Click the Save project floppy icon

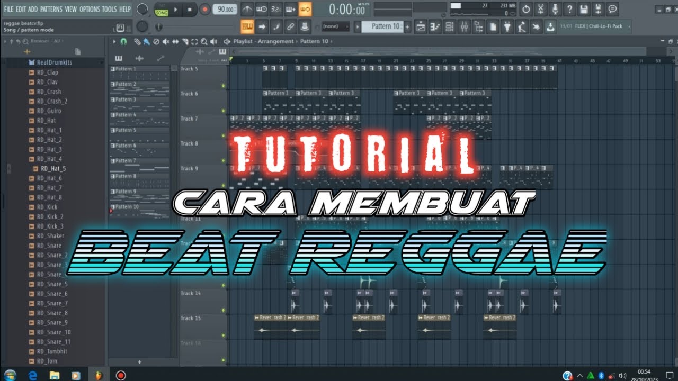click(584, 9)
